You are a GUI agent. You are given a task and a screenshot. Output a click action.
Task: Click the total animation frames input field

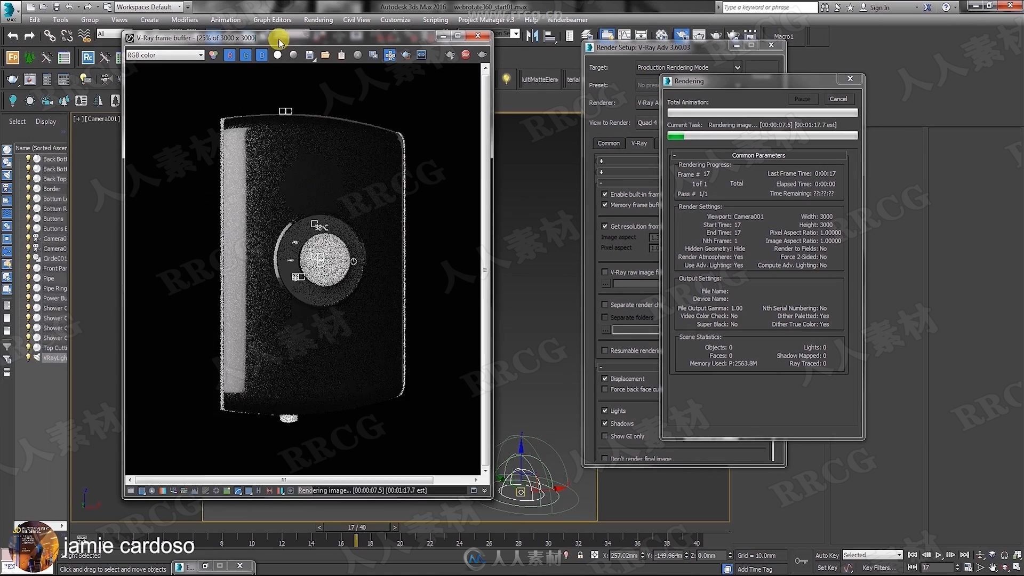click(x=761, y=112)
